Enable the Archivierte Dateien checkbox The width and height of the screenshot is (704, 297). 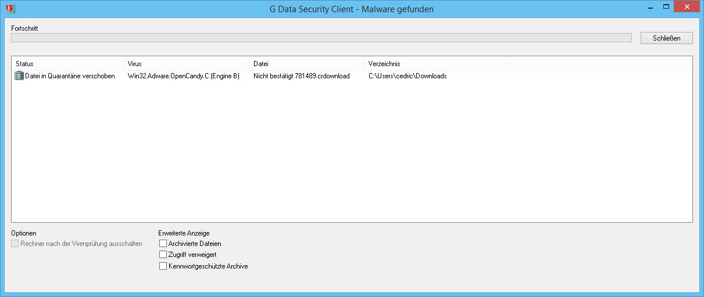click(163, 244)
